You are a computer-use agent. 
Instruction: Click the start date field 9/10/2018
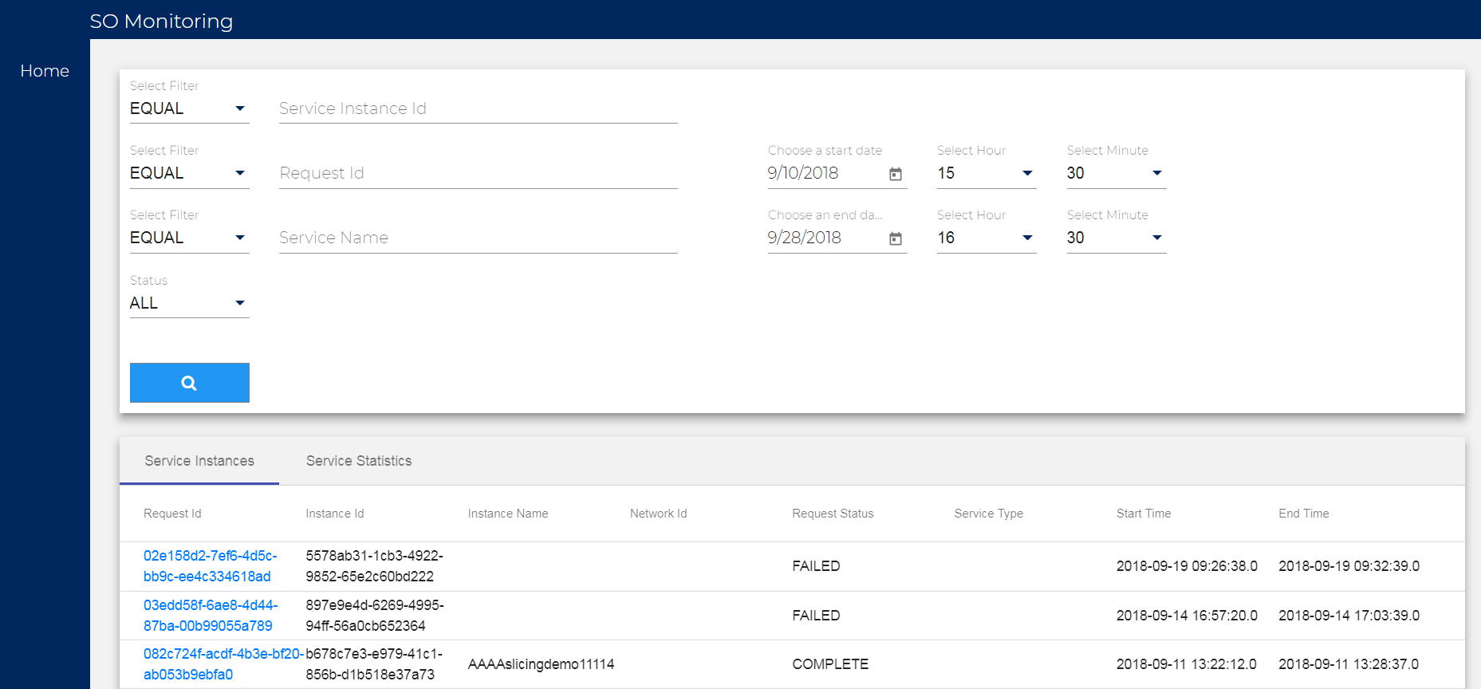(x=825, y=173)
